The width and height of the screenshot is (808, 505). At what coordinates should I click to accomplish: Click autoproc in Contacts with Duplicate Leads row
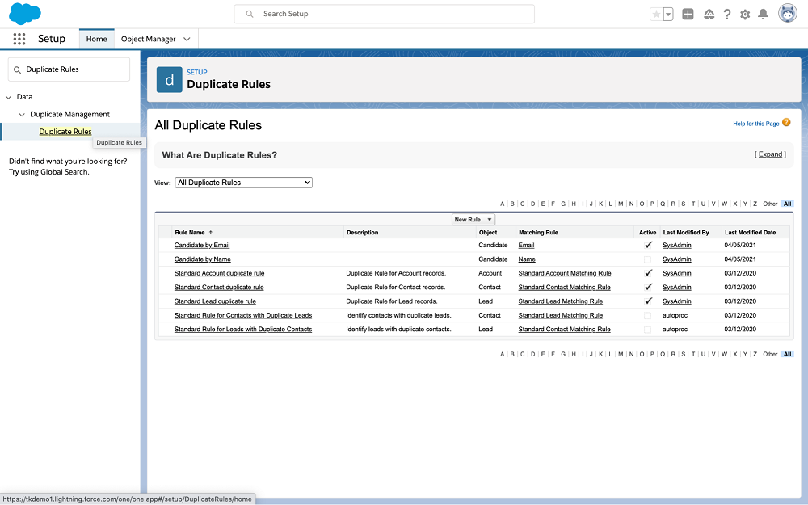[x=675, y=315]
